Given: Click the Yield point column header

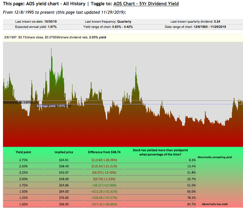Looking at the screenshot, I should (23, 152).
